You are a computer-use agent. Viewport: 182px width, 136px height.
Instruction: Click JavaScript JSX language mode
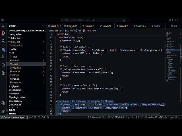151,117
